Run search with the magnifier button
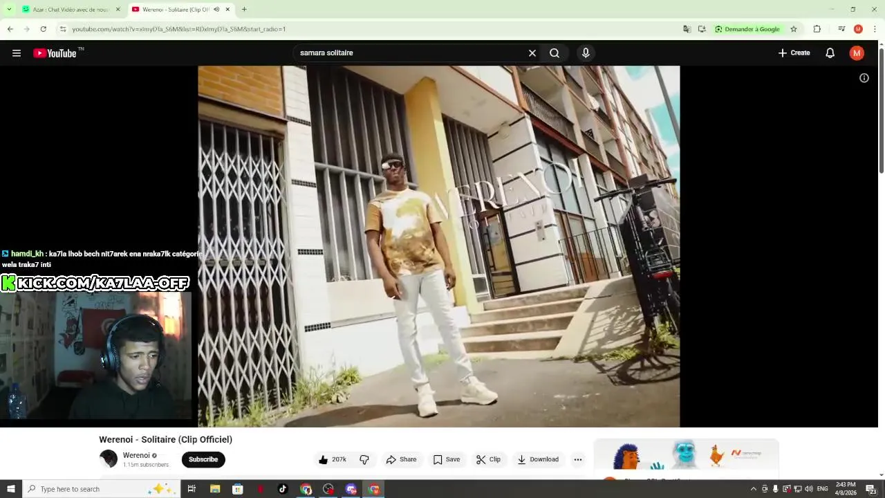 tap(555, 53)
